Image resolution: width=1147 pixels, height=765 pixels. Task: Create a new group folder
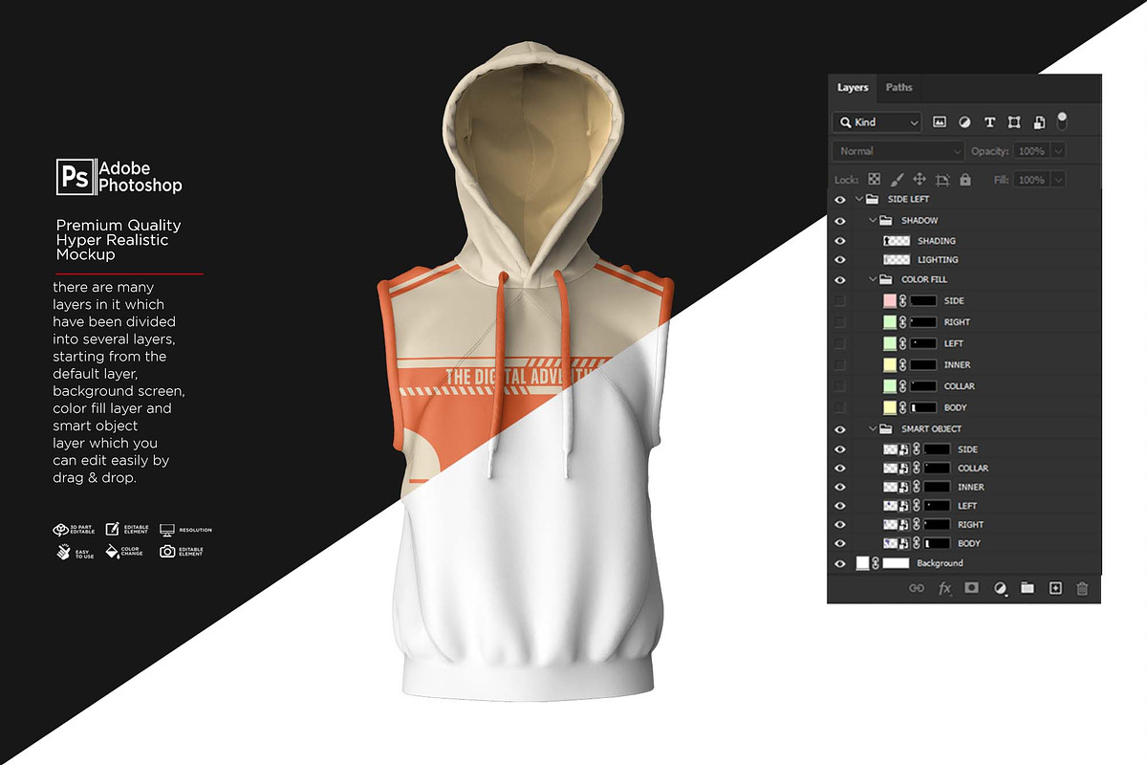(x=1028, y=588)
